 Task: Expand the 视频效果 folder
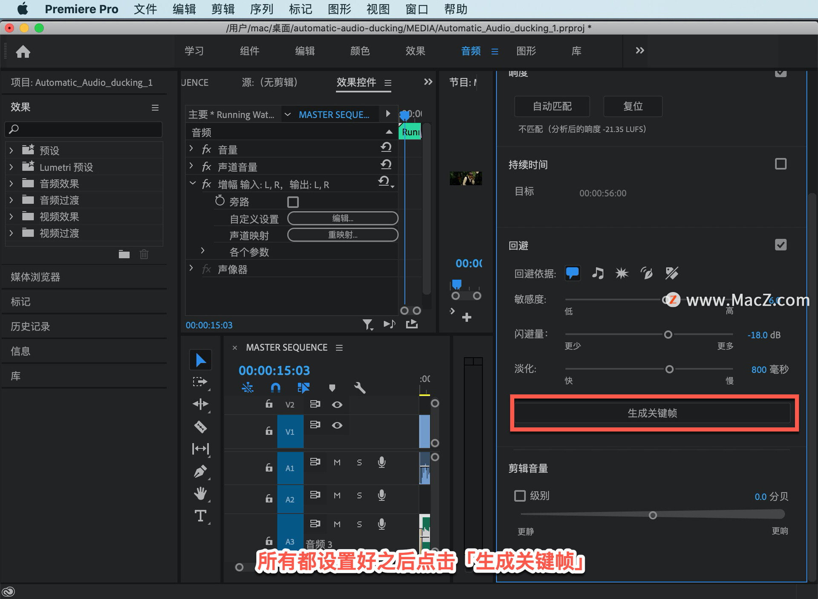[11, 217]
